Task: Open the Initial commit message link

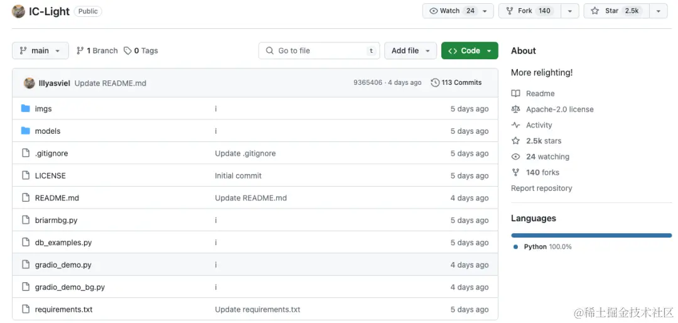Action: coord(239,176)
